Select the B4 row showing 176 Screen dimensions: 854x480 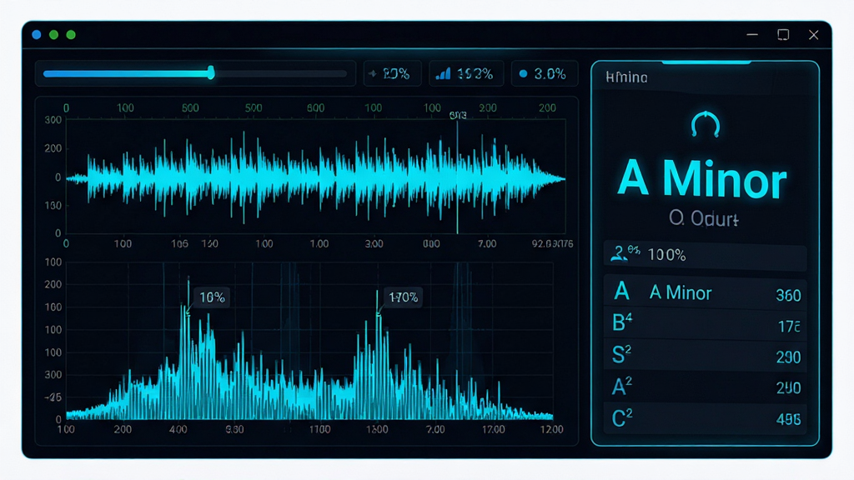tap(706, 324)
